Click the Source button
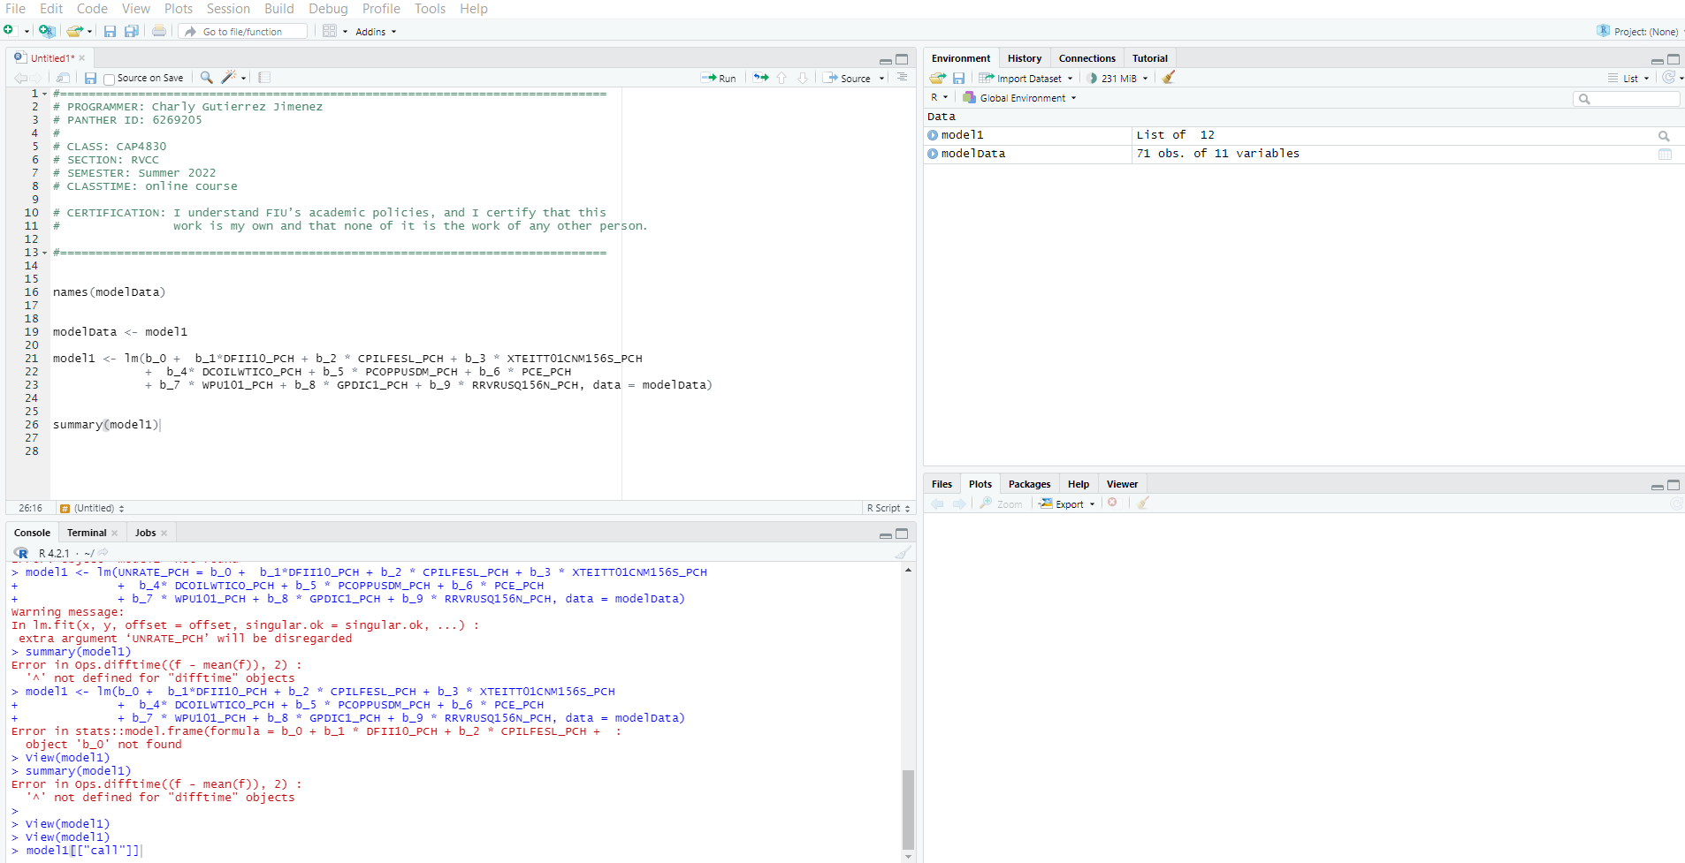Image resolution: width=1685 pixels, height=863 pixels. click(x=851, y=78)
